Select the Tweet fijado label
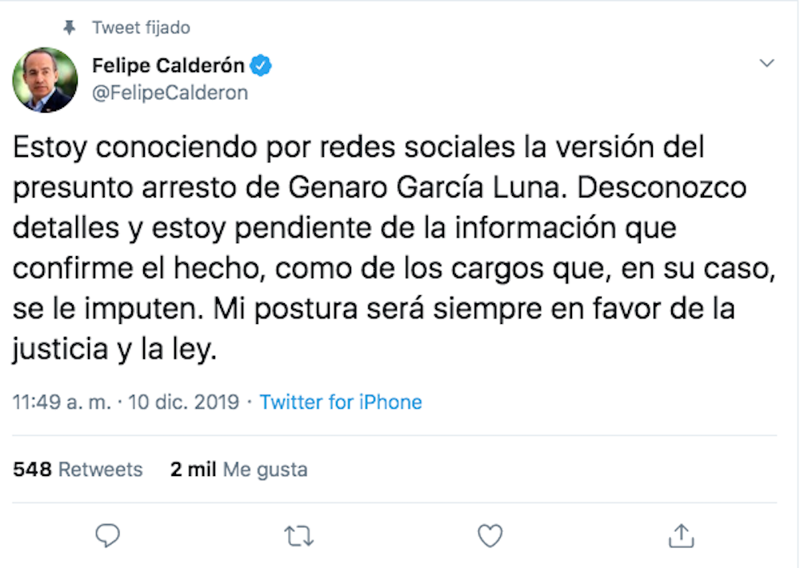 click(141, 26)
